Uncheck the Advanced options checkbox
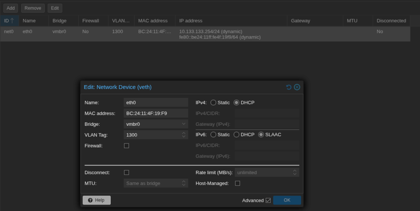The image size is (420, 211). [268, 200]
